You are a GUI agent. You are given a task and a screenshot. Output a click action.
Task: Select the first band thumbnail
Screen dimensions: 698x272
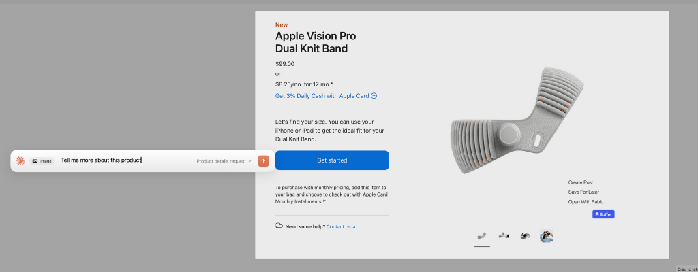(482, 236)
